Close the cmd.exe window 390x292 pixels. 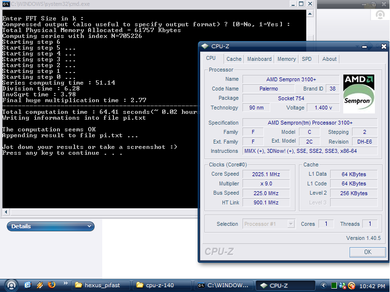[x=310, y=4]
